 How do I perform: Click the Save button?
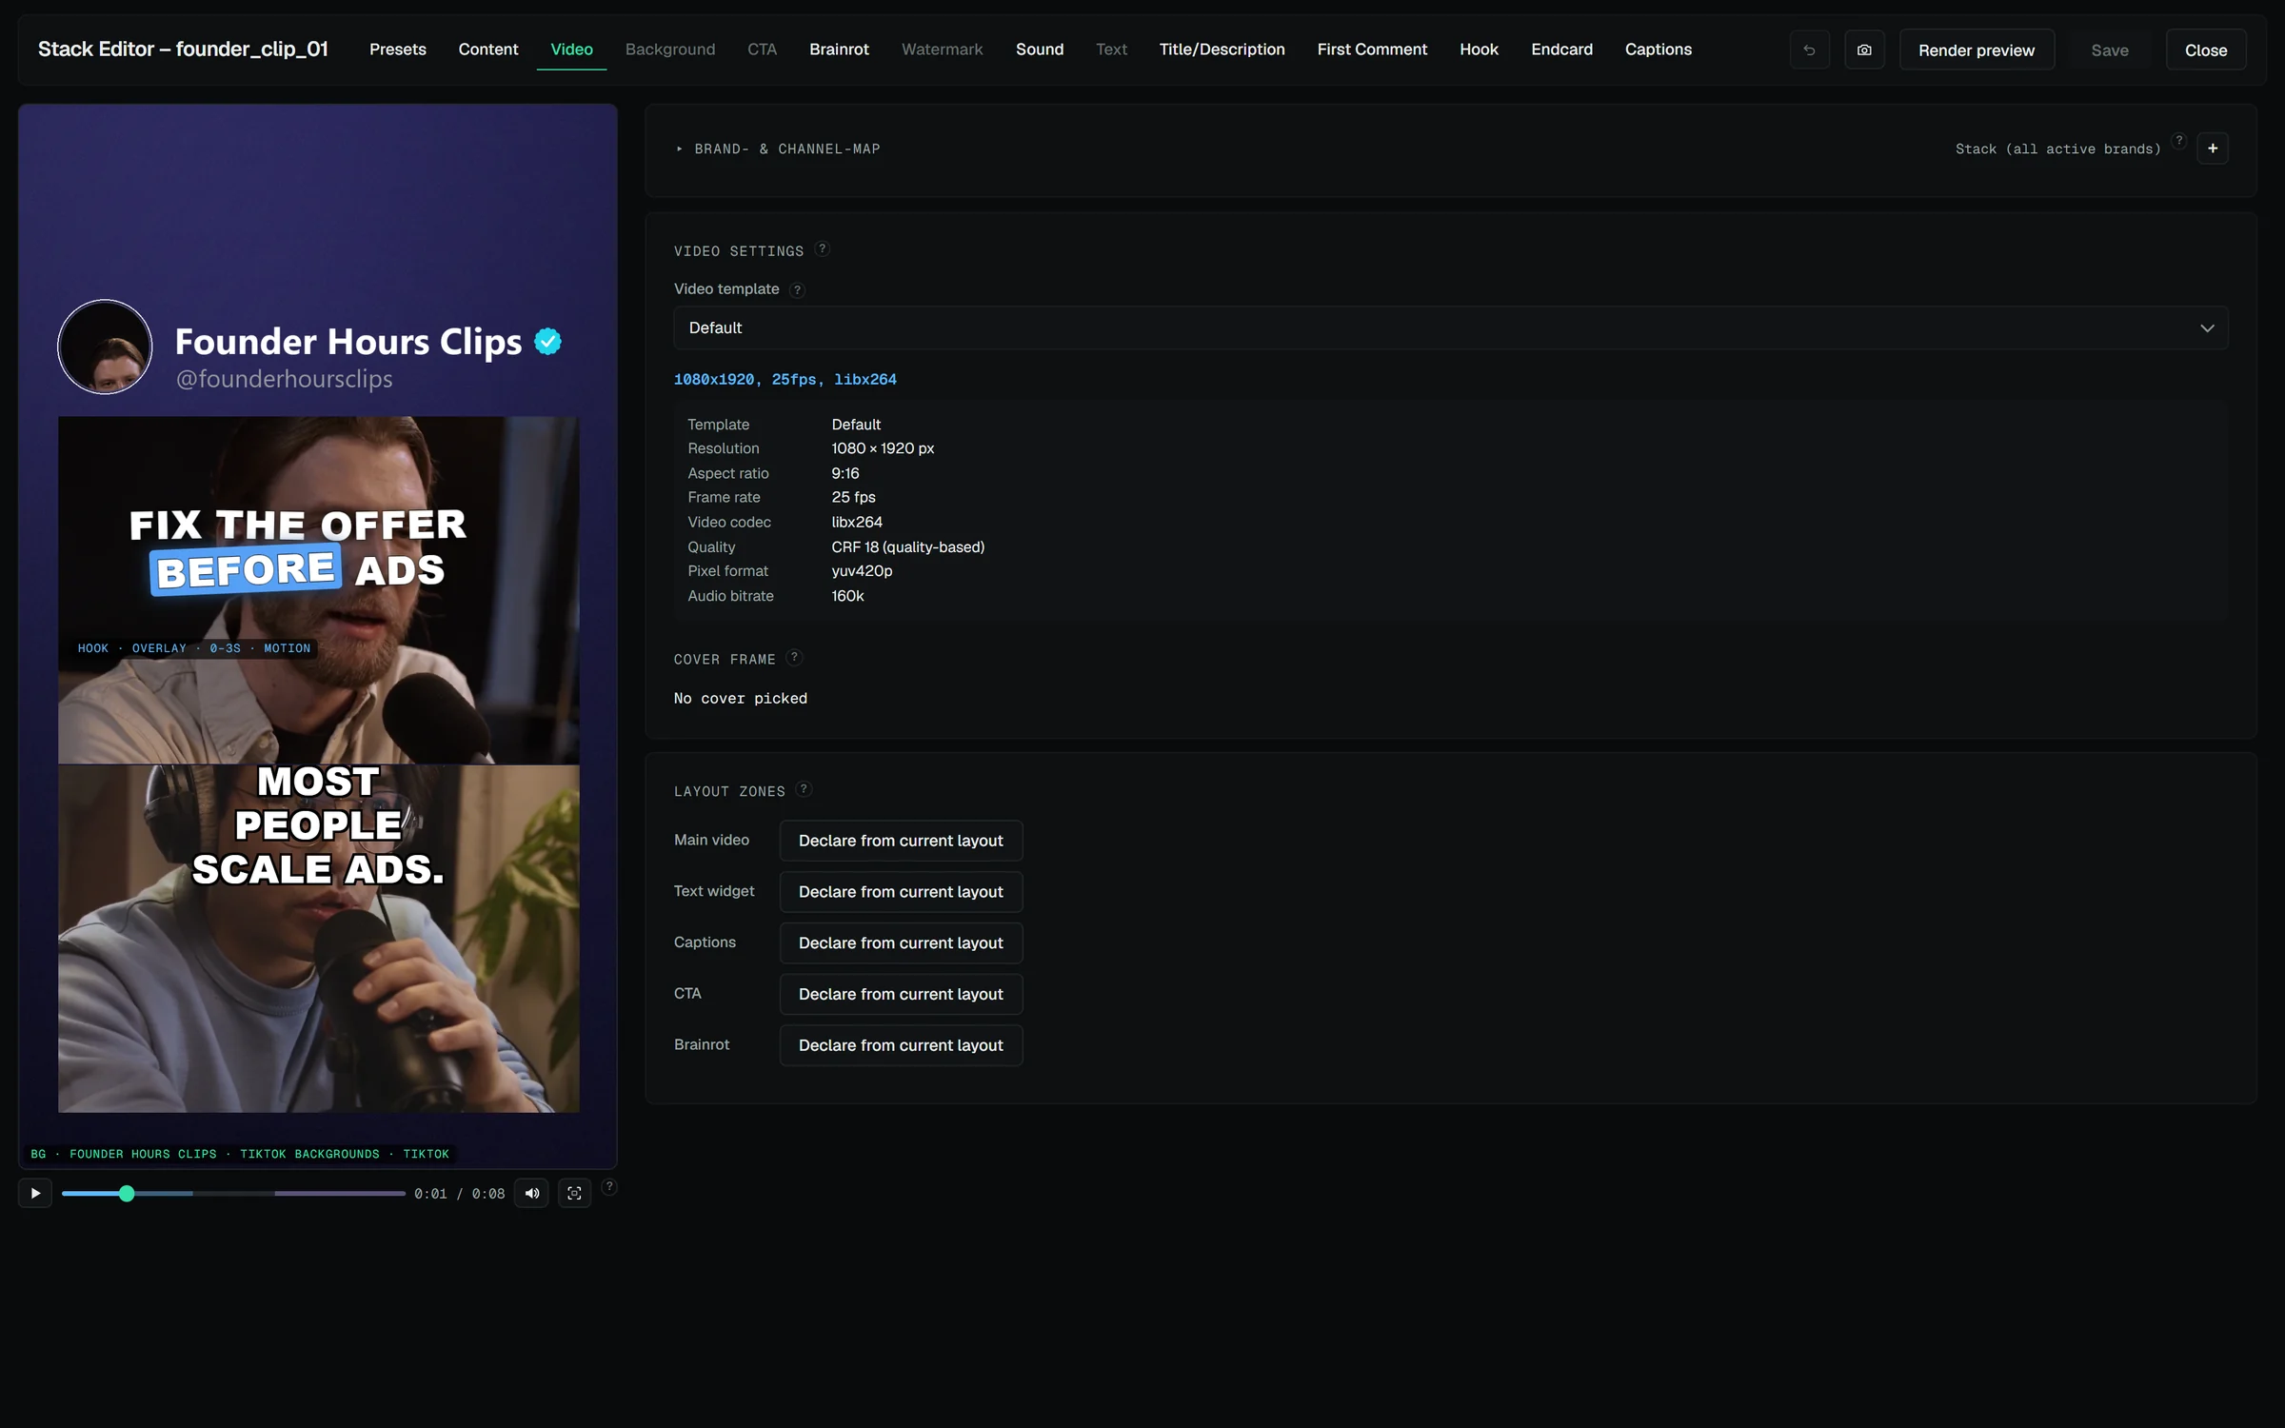pyautogui.click(x=2110, y=50)
